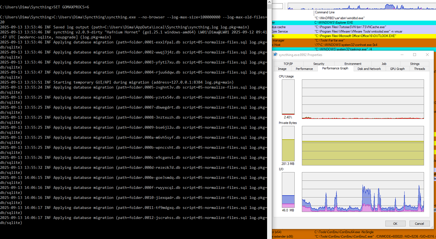Switch to the Threads tab

click(x=419, y=69)
